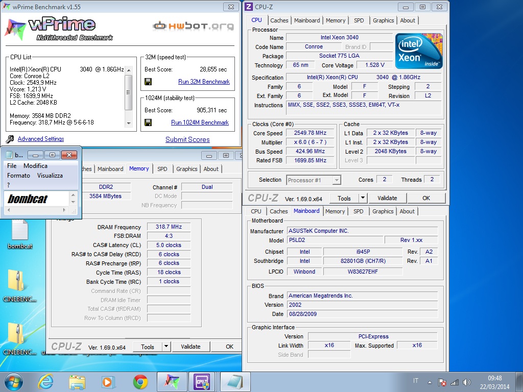
Task: Select the first CINEBENCH zip archive on the desktop
Action: (19, 286)
